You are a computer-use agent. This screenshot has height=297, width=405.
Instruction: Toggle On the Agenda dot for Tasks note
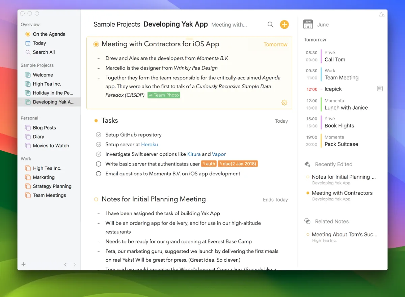point(96,121)
